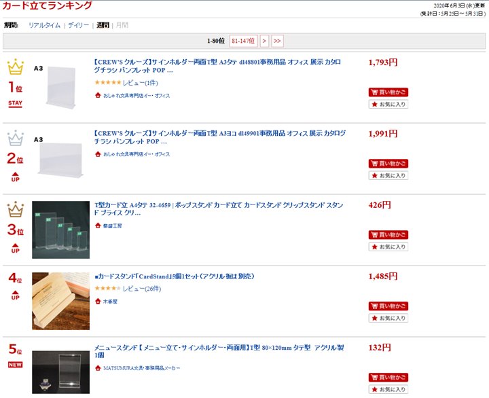Viewport: 489px width, 398px height.
Task: Favorite the 132円 menu stand item
Action: pos(388,389)
